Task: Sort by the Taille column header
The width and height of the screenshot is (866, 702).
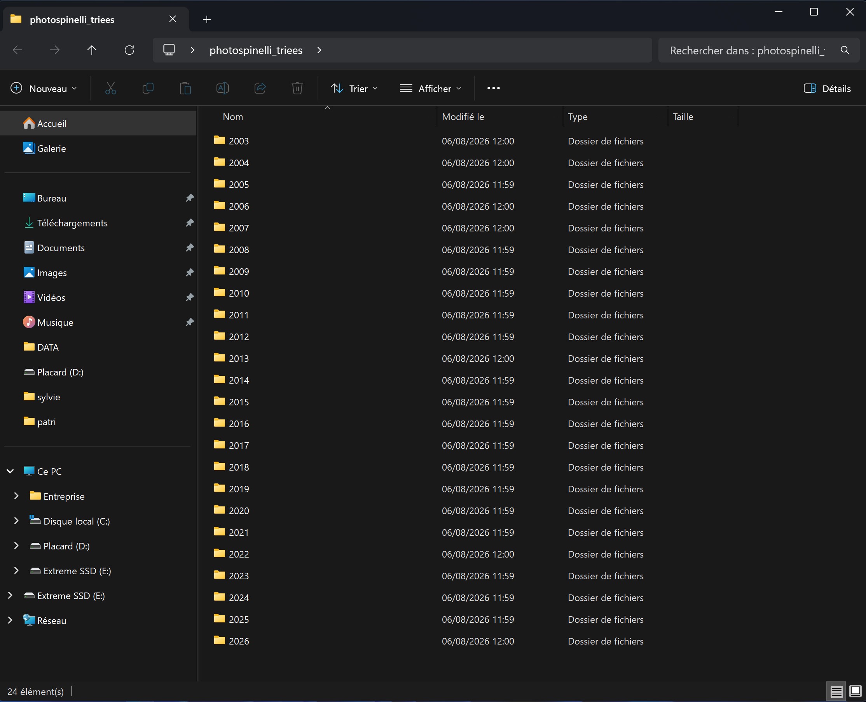Action: point(703,117)
